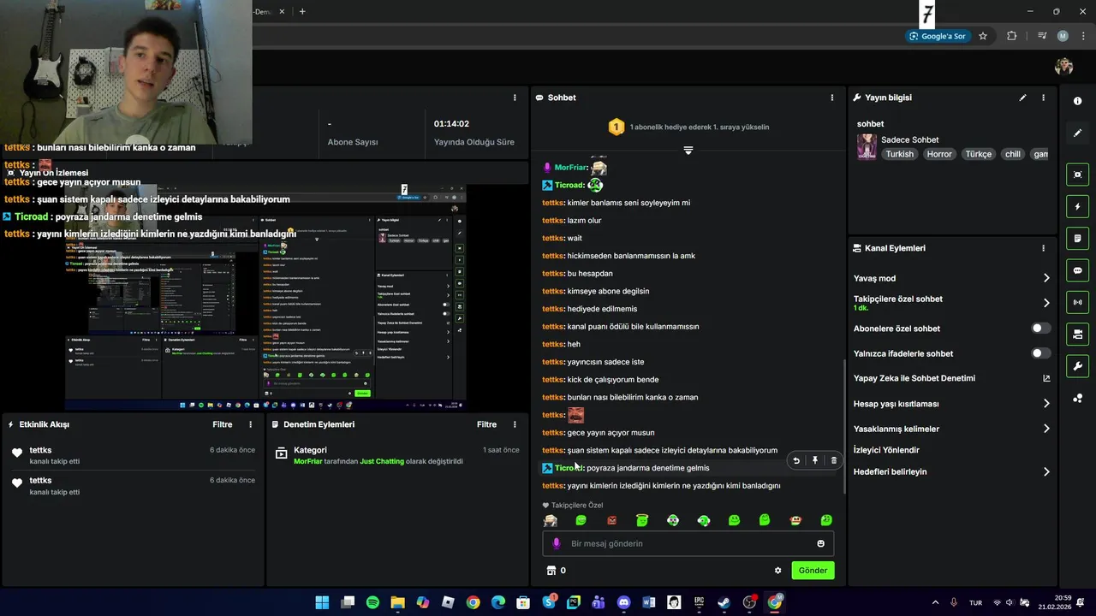Open Yapay Zeka ile Sohbet Denetimi

click(952, 378)
